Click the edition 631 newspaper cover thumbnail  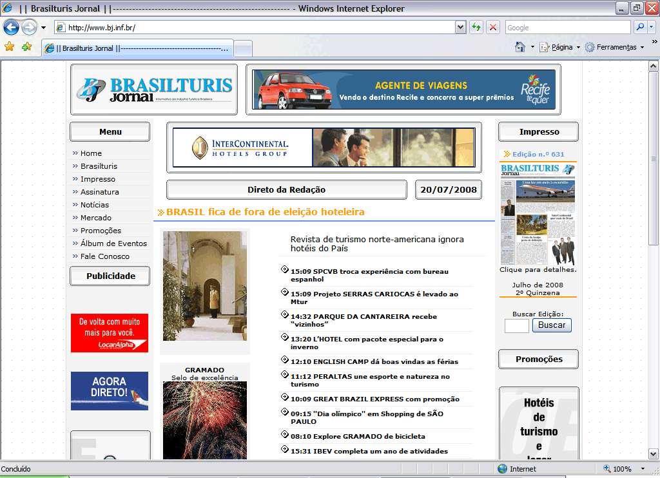(538, 214)
